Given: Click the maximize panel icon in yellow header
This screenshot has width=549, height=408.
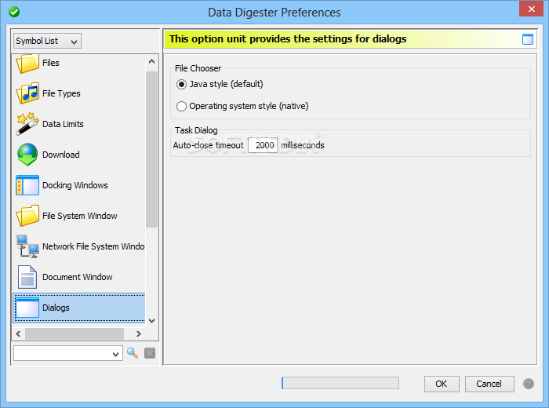Looking at the screenshot, I should click(528, 39).
